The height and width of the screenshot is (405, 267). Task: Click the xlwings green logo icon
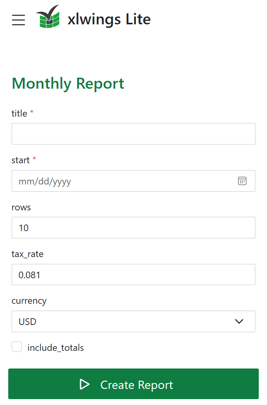48,16
